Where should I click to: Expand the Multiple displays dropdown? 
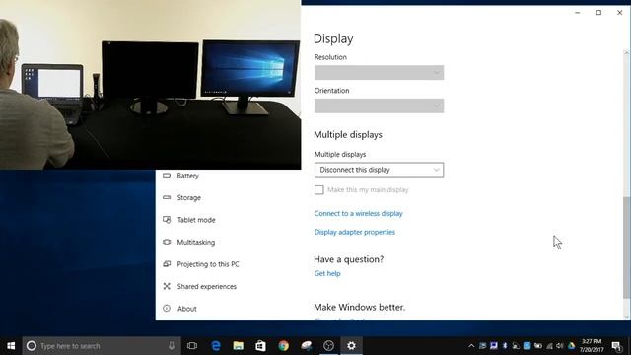click(379, 170)
